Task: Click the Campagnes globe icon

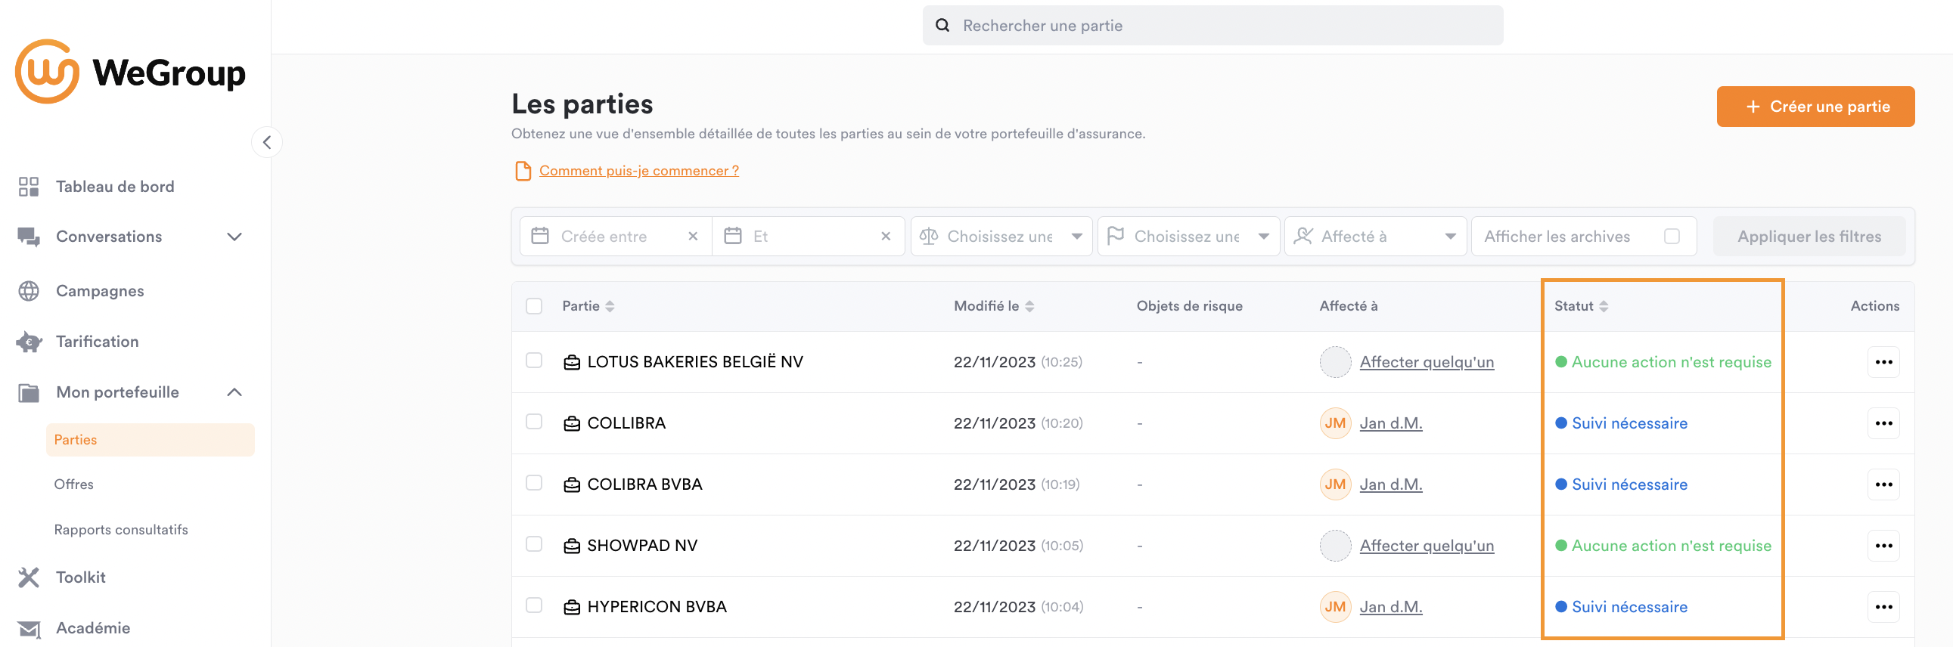Action: 29,291
